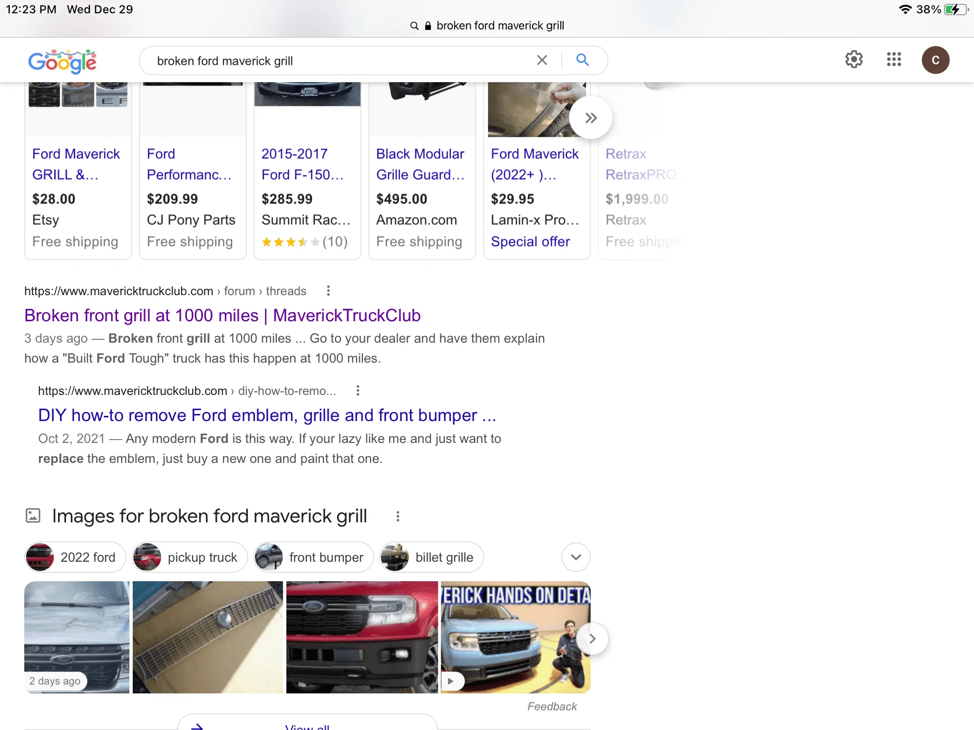Open Google settings gear
The height and width of the screenshot is (730, 974).
[x=854, y=60]
